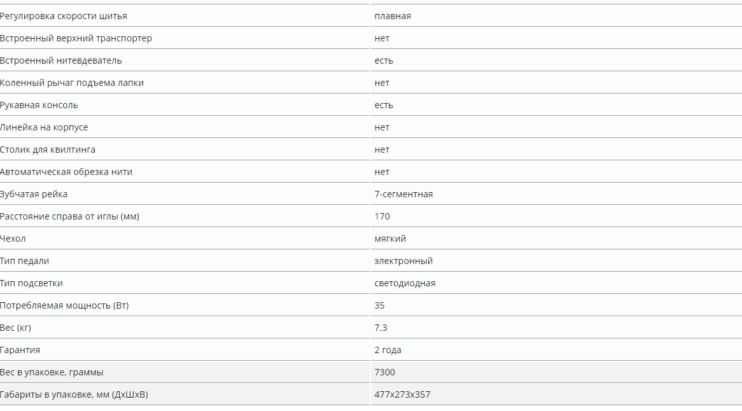Click 'Автоматическая обрезка нити' row label
The height and width of the screenshot is (411, 742).
66,172
